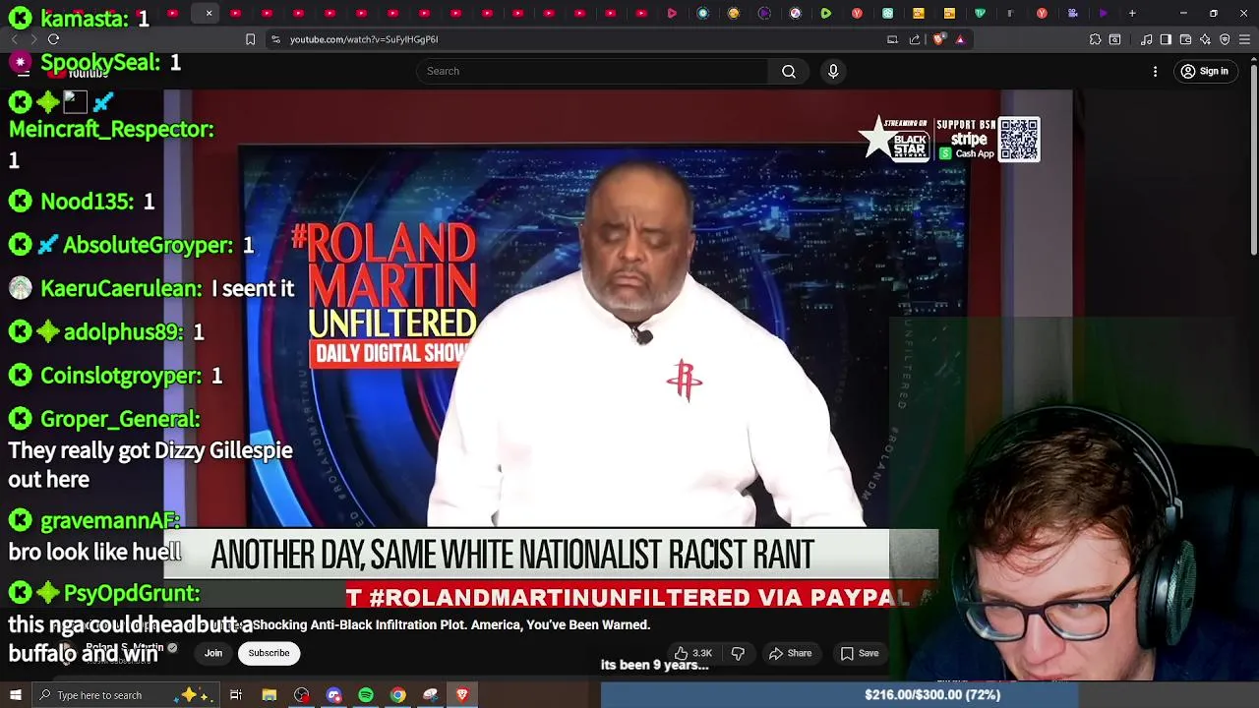This screenshot has height=708, width=1259.
Task: Open Brave browser from the taskbar
Action: click(x=462, y=695)
